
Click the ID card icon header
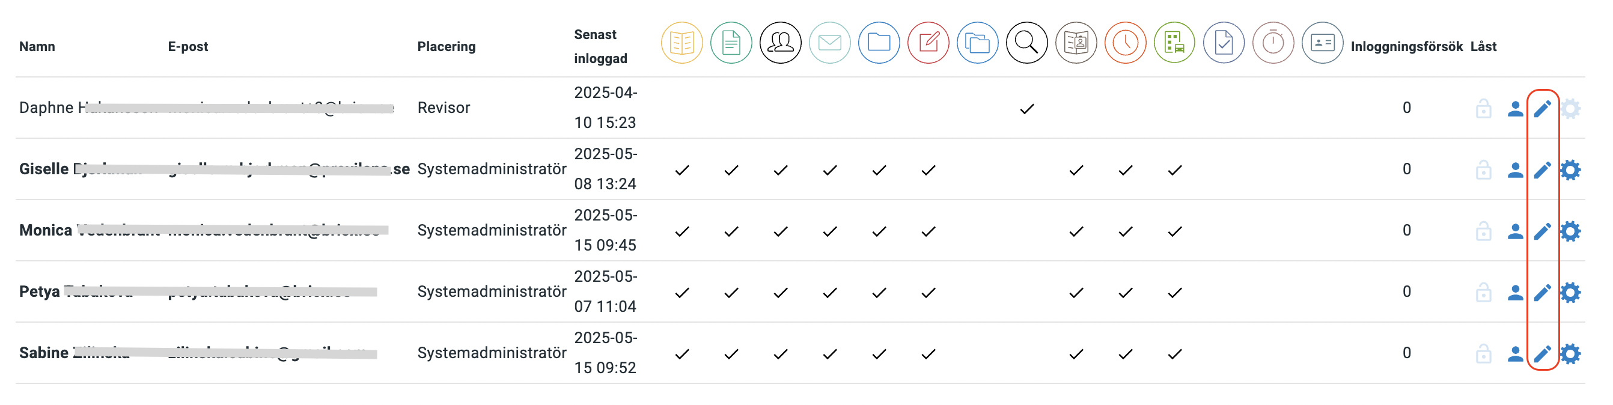coord(1322,43)
